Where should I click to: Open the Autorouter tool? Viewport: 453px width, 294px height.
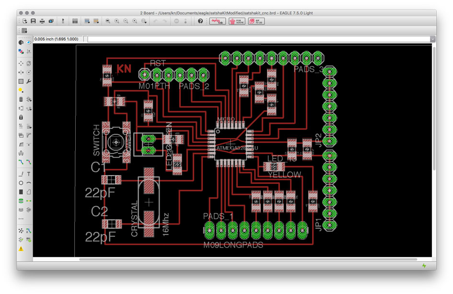(29, 231)
